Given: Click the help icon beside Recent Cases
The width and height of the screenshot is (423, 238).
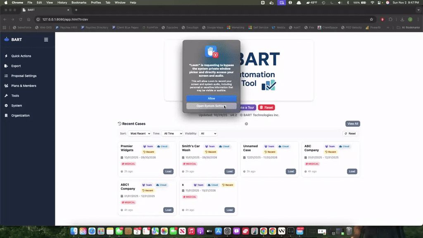Looking at the screenshot, I should click(246, 124).
